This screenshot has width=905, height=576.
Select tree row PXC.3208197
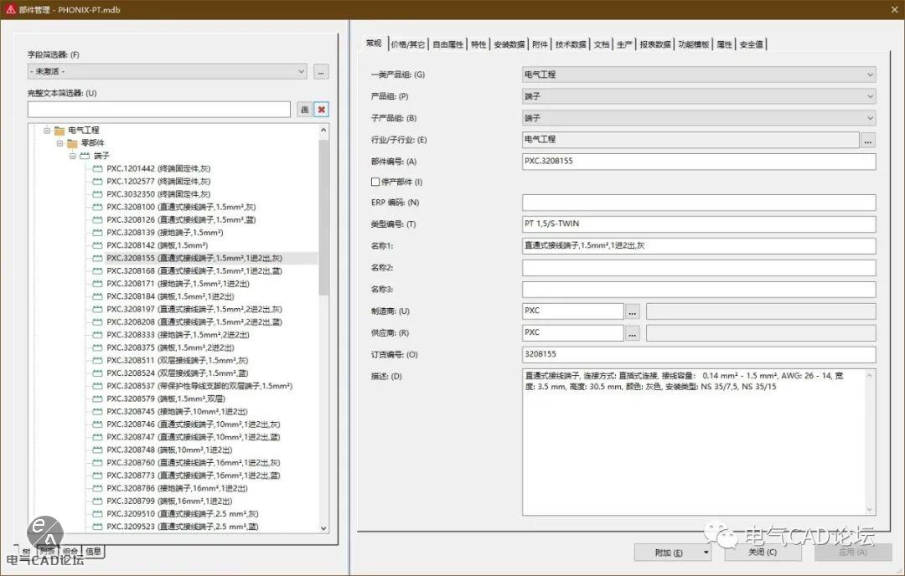point(194,309)
